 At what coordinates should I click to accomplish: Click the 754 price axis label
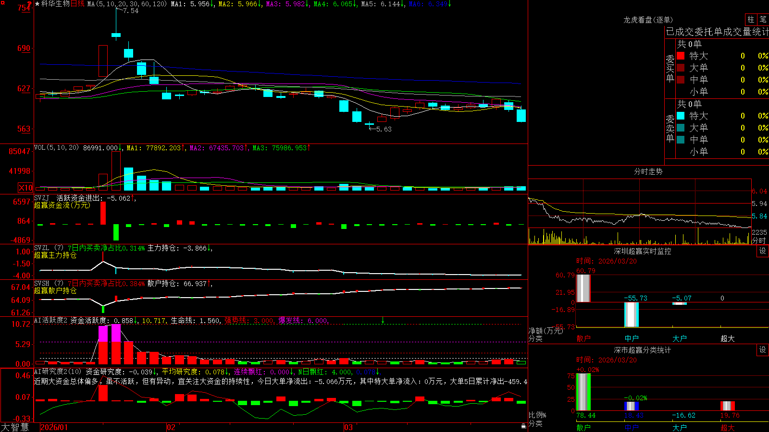click(x=24, y=8)
